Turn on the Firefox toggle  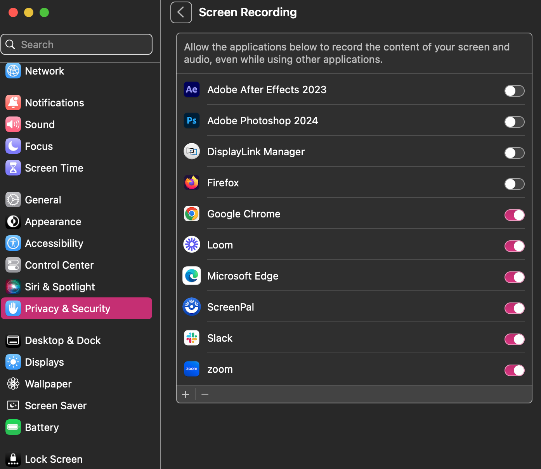click(x=515, y=184)
